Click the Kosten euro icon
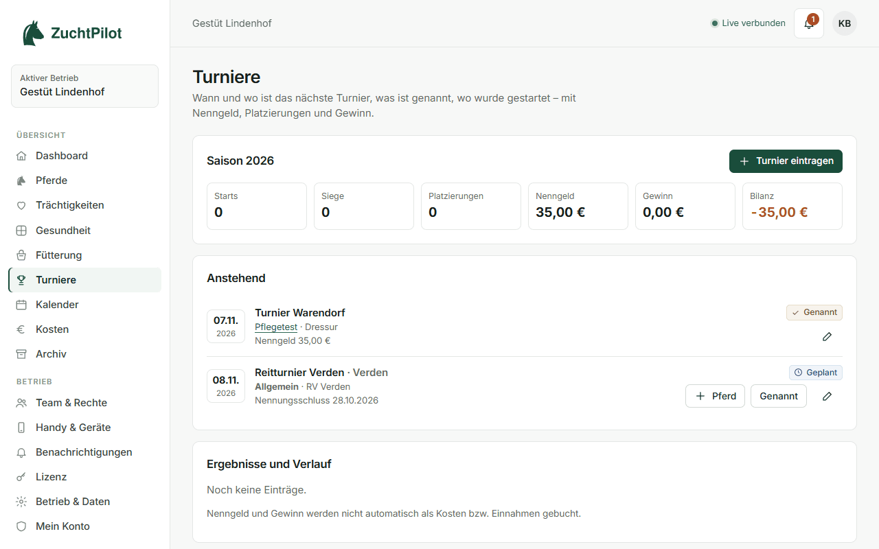This screenshot has width=879, height=549. click(21, 329)
